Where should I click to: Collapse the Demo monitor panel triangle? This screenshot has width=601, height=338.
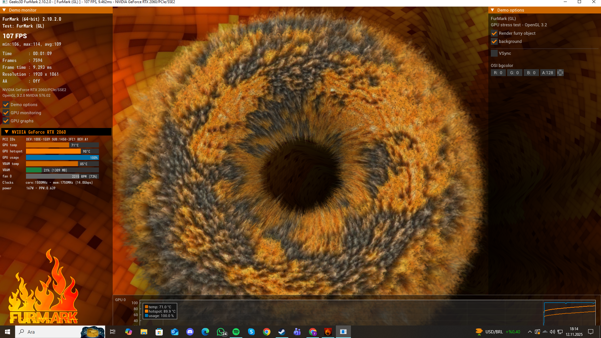[4, 10]
